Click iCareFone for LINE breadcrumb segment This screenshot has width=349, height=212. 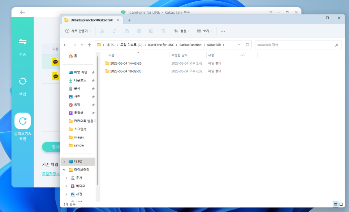(x=161, y=45)
